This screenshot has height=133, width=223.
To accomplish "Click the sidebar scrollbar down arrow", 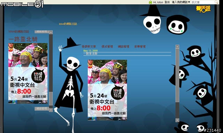I will click(x=51, y=110).
